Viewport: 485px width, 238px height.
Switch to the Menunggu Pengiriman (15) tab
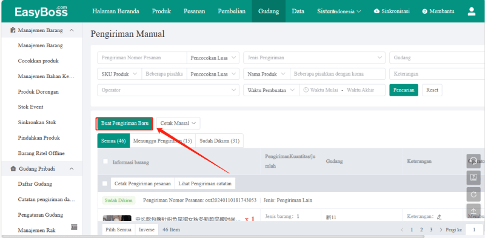pos(162,140)
